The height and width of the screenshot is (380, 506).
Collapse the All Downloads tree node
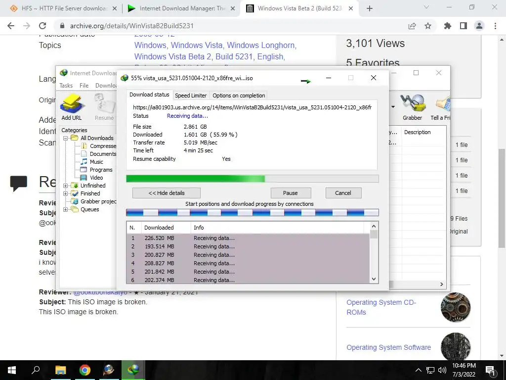66,138
